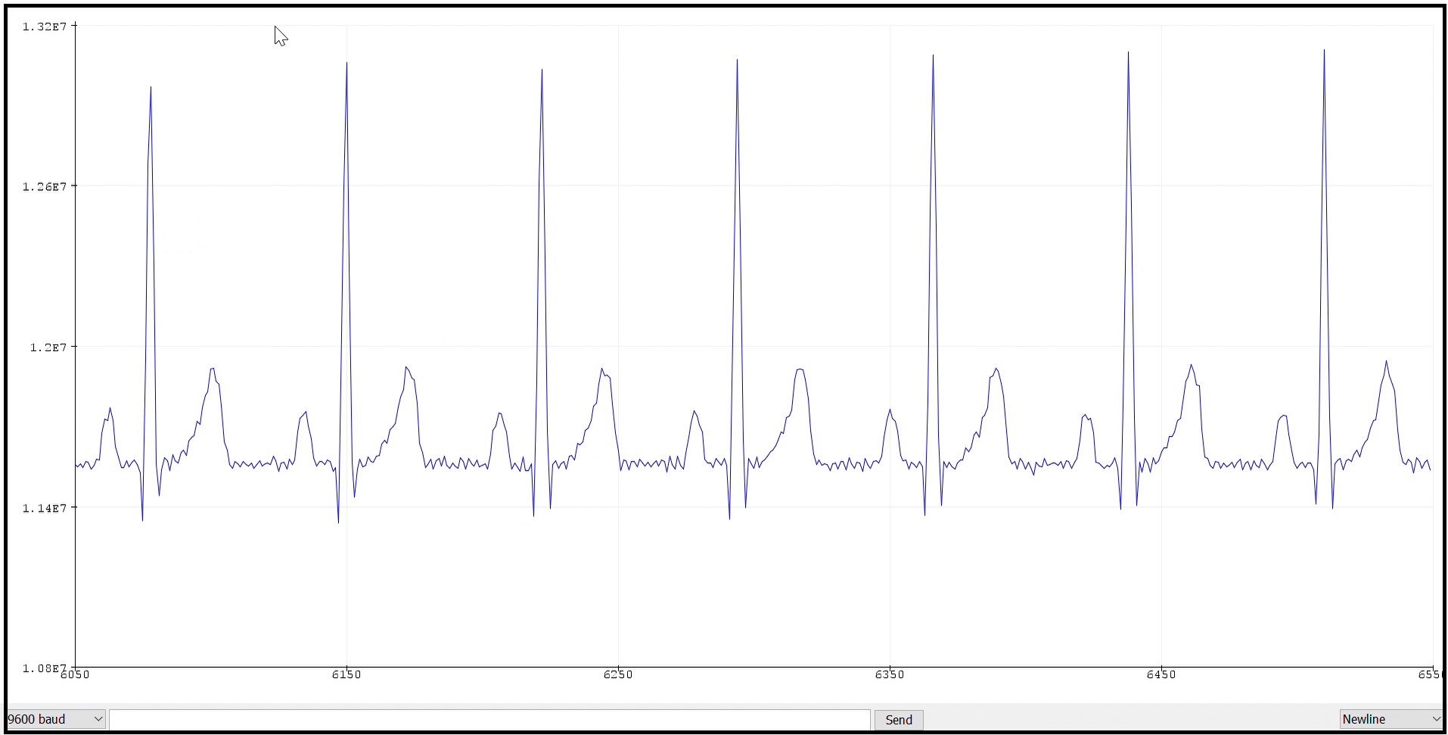Image resolution: width=1448 pixels, height=735 pixels.
Task: Open the Newline line-ending dropdown
Action: coord(1391,719)
